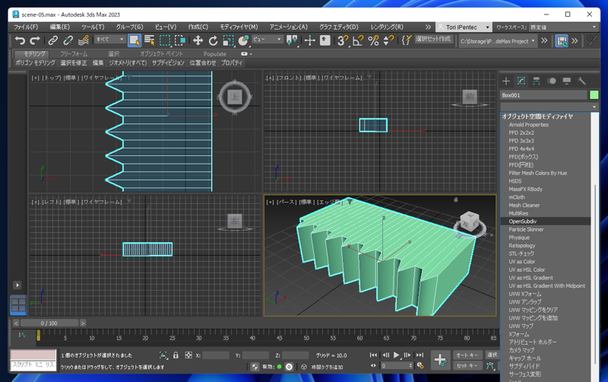This screenshot has height=382, width=608.
Task: Toggle Spinner Snap
Action: (x=388, y=40)
